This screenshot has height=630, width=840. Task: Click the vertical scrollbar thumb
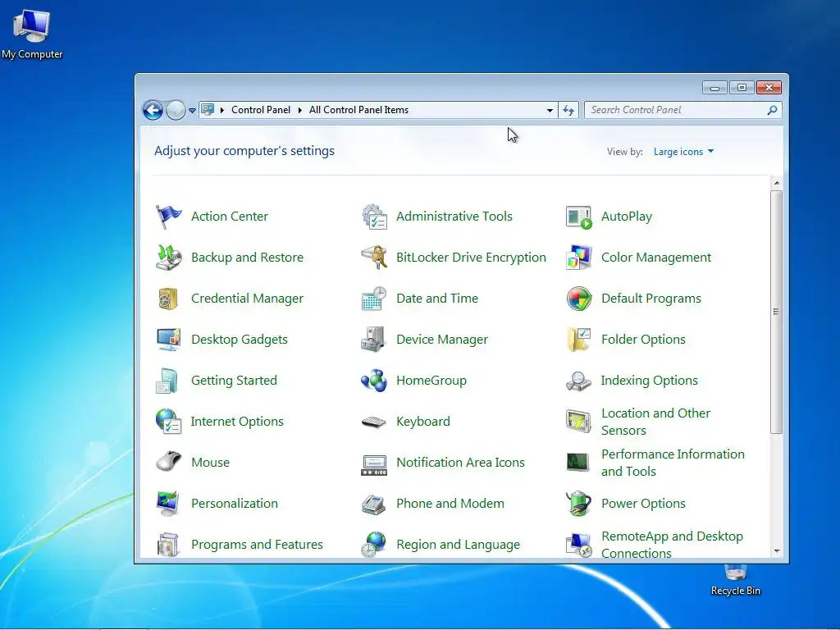click(776, 312)
